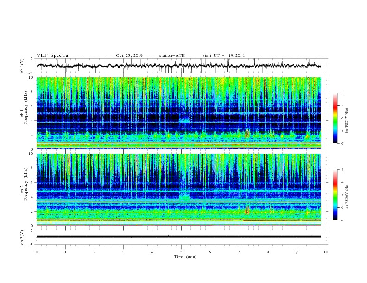Click the ch.2 "Frequency (kHz)" axis label
The image size is (367, 283).
click(x=26, y=184)
